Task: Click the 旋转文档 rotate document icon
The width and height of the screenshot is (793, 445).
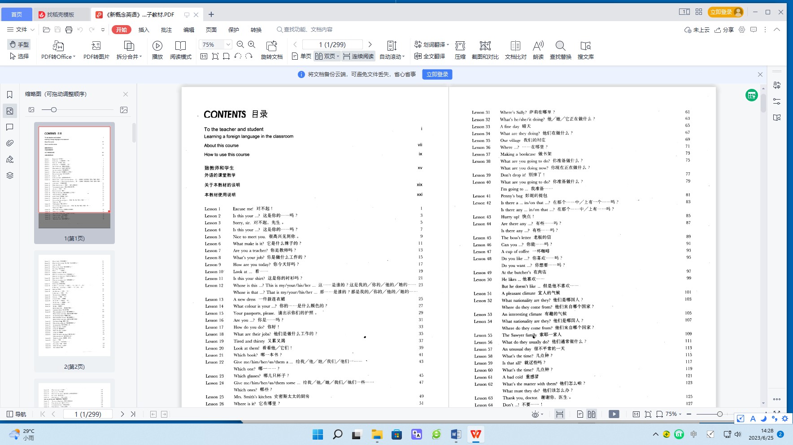Action: point(271,46)
